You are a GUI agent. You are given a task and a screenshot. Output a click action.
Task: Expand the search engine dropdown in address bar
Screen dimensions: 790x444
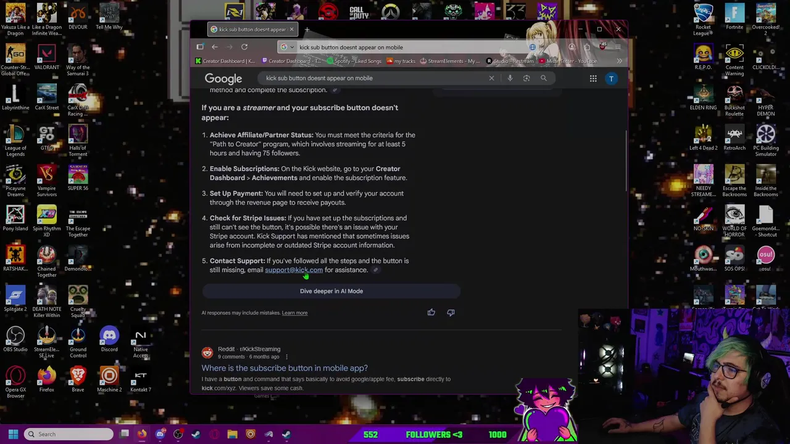288,47
